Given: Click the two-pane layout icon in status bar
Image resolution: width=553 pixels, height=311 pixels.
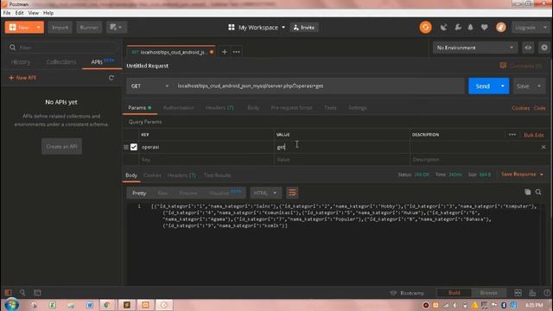Looking at the screenshot, I should tap(518, 293).
